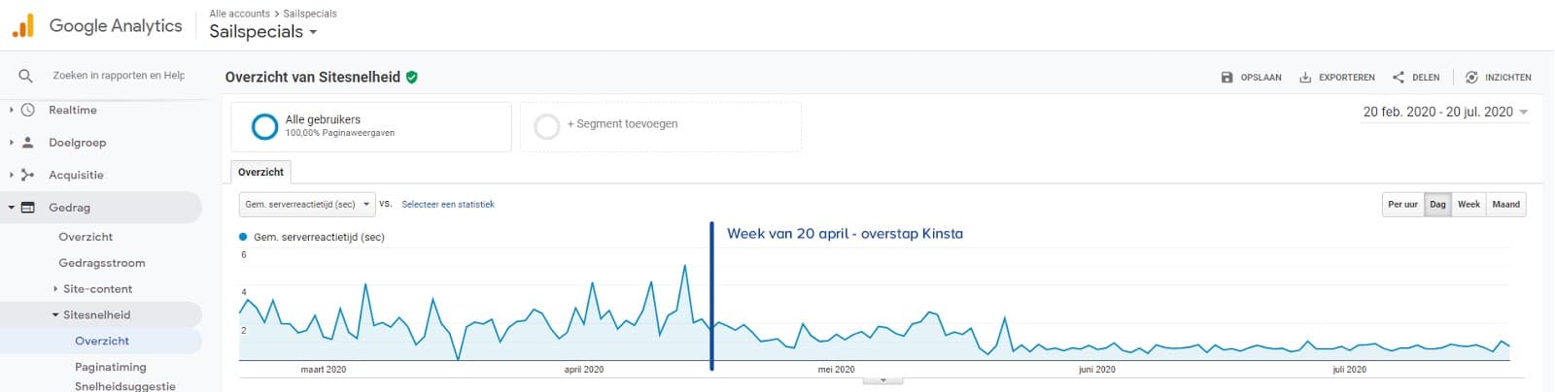Collapse the Sitesnelheid submenu

(55, 315)
